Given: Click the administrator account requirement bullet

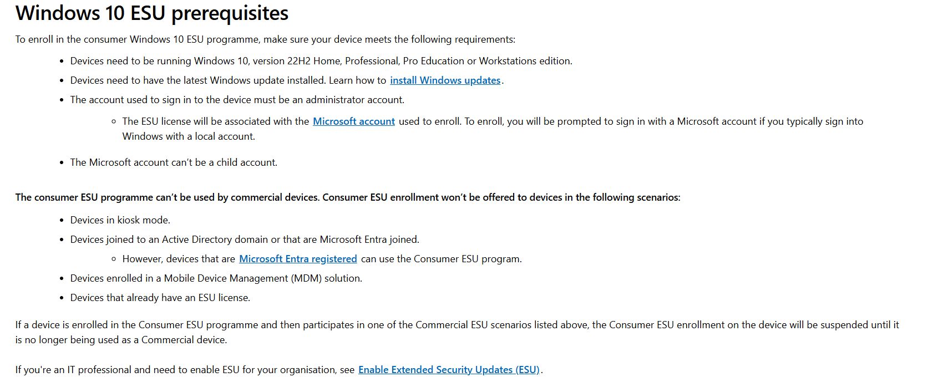Looking at the screenshot, I should [x=237, y=100].
